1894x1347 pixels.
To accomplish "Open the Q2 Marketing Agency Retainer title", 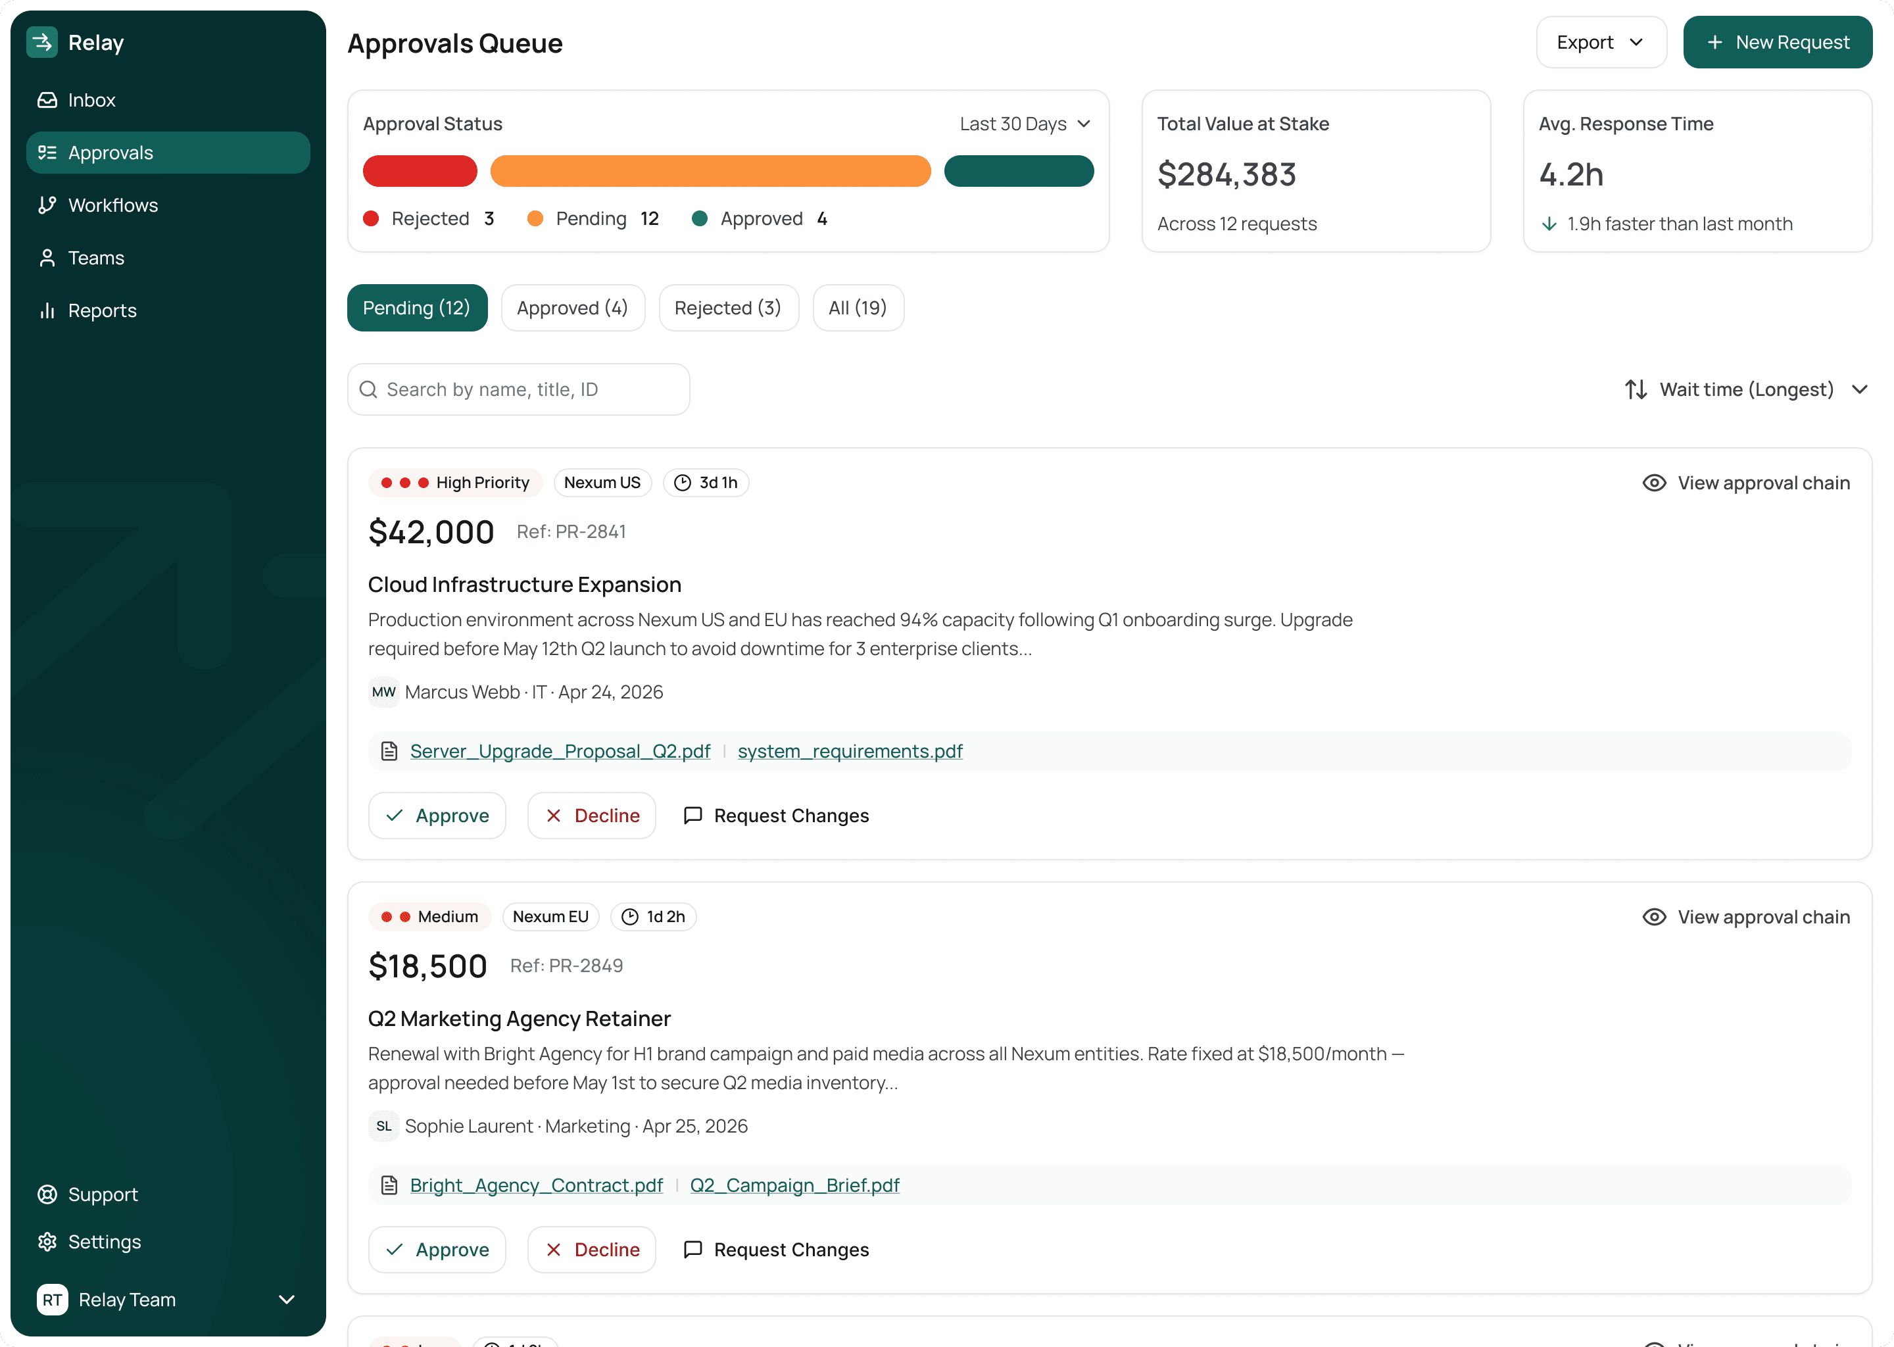I will [519, 1019].
